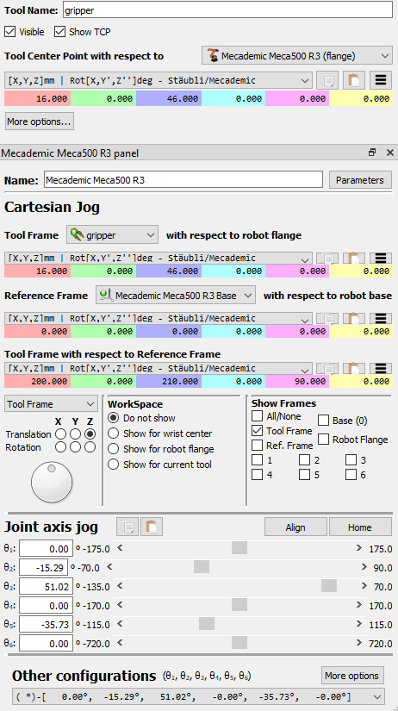398x711 pixels.
Task: Open the jog mode Tool Frame dropdown
Action: 51,404
